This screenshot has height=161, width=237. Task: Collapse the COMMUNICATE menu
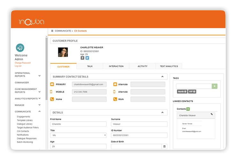[39, 111]
